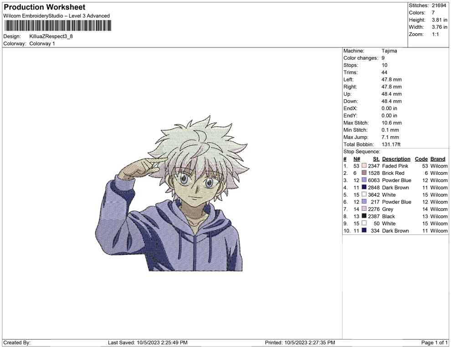
Task: Click the 'Grey' description text
Action: pyautogui.click(x=387, y=209)
